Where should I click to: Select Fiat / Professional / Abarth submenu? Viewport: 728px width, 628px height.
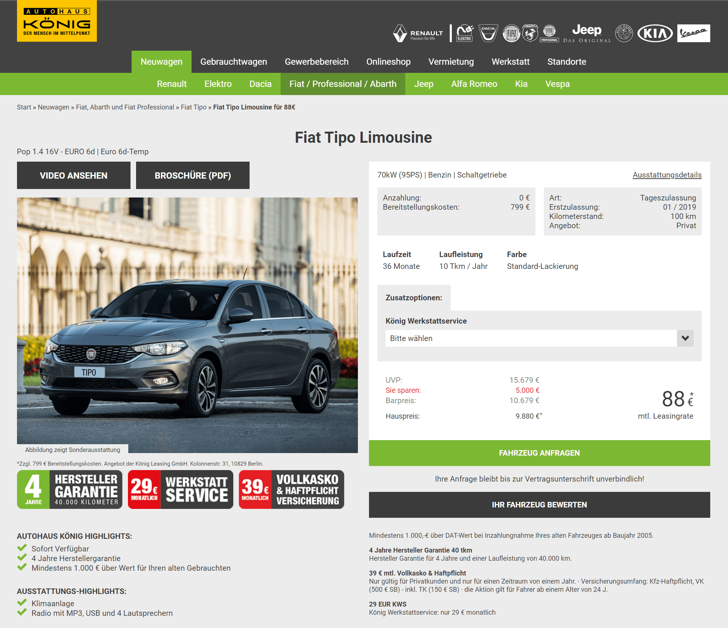pos(343,84)
